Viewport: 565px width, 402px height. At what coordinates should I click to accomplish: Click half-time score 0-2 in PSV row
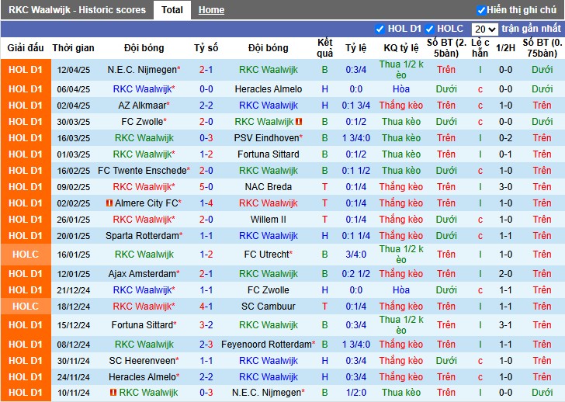tap(505, 138)
